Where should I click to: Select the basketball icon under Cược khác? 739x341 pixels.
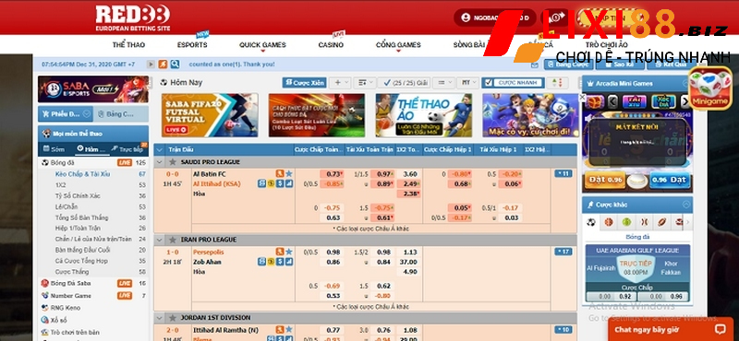[609, 222]
